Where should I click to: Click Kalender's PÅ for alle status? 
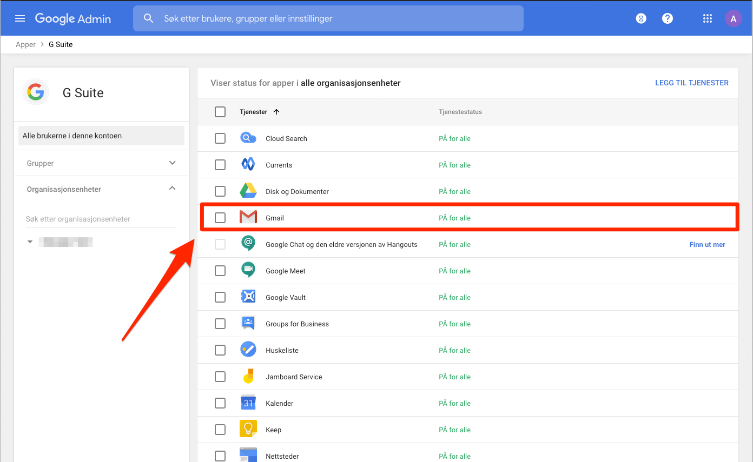click(454, 403)
